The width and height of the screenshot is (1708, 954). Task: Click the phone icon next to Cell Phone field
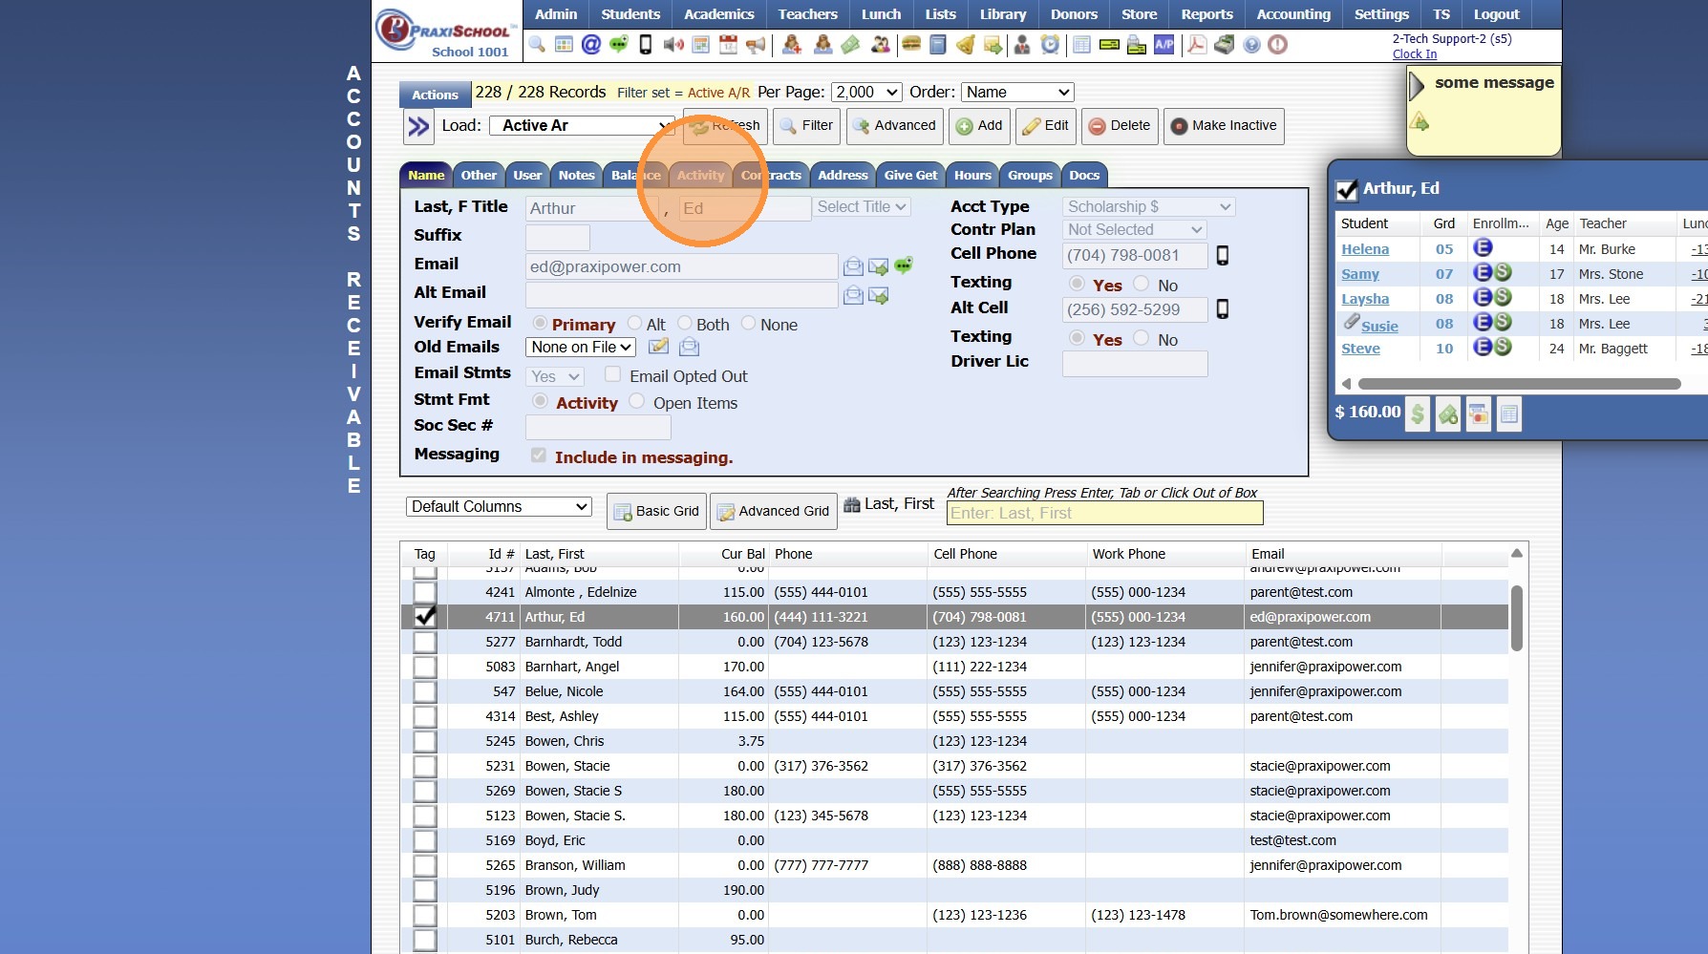point(1222,256)
